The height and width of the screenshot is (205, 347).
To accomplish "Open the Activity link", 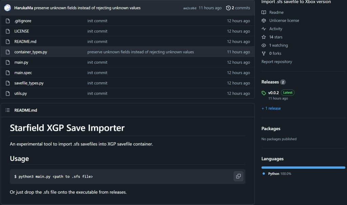I will click(275, 29).
